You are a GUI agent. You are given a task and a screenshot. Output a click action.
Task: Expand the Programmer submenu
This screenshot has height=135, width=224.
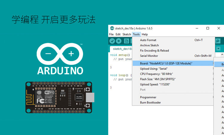click(x=174, y=97)
